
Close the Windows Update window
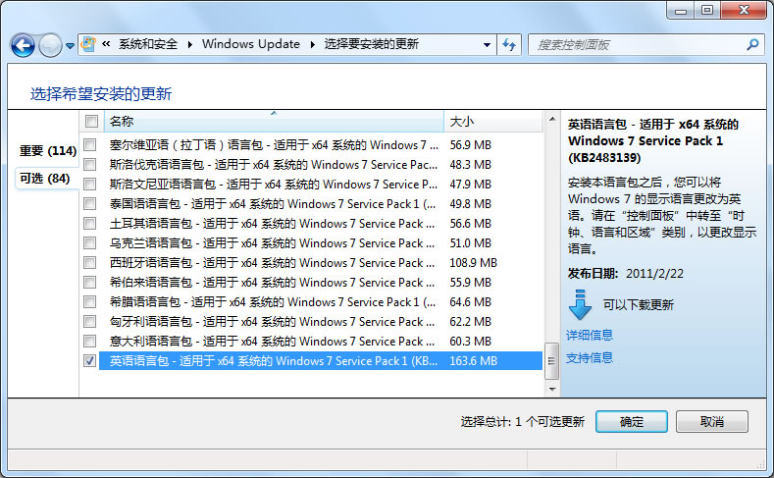(x=744, y=11)
